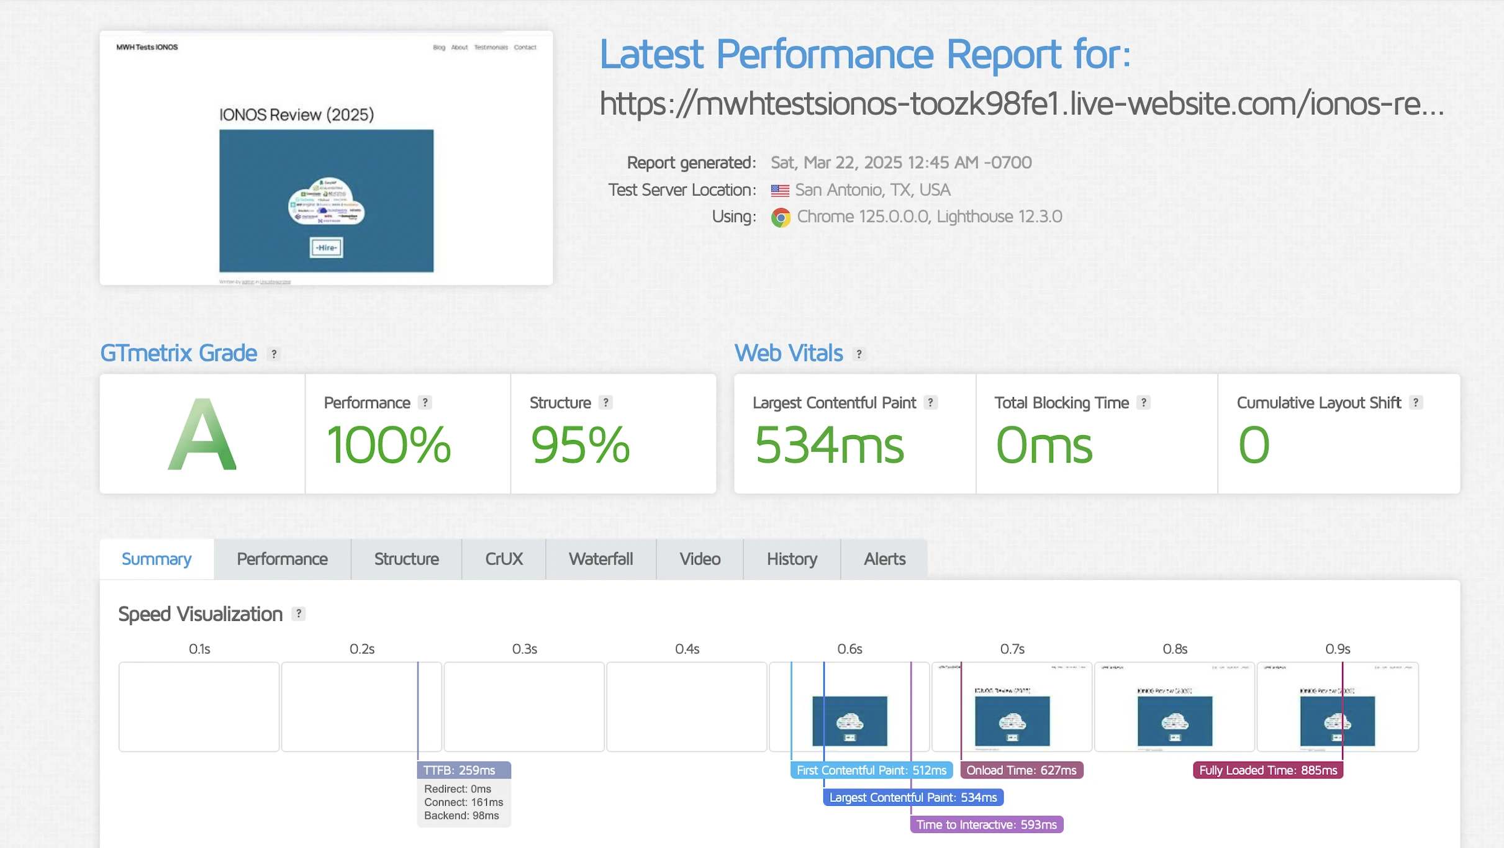1504x848 pixels.
Task: Click the Cumulative Layout Shift help icon
Action: tap(1415, 402)
